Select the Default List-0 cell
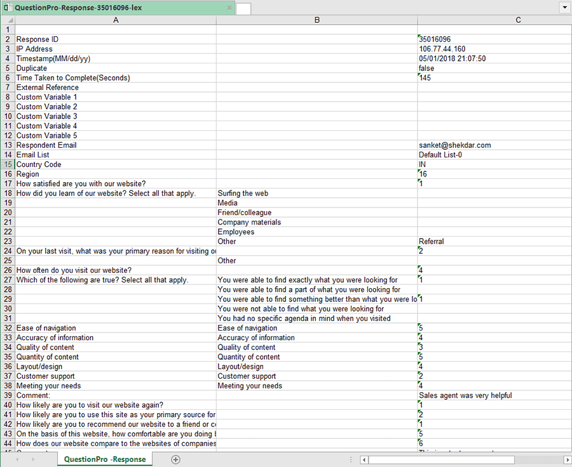 click(494, 155)
